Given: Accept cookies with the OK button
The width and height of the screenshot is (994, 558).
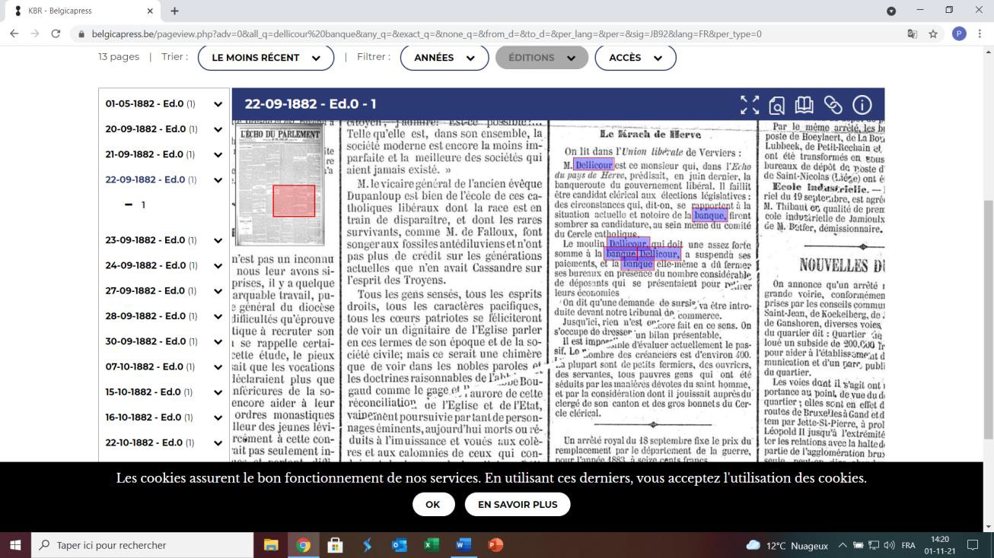Looking at the screenshot, I should (433, 504).
